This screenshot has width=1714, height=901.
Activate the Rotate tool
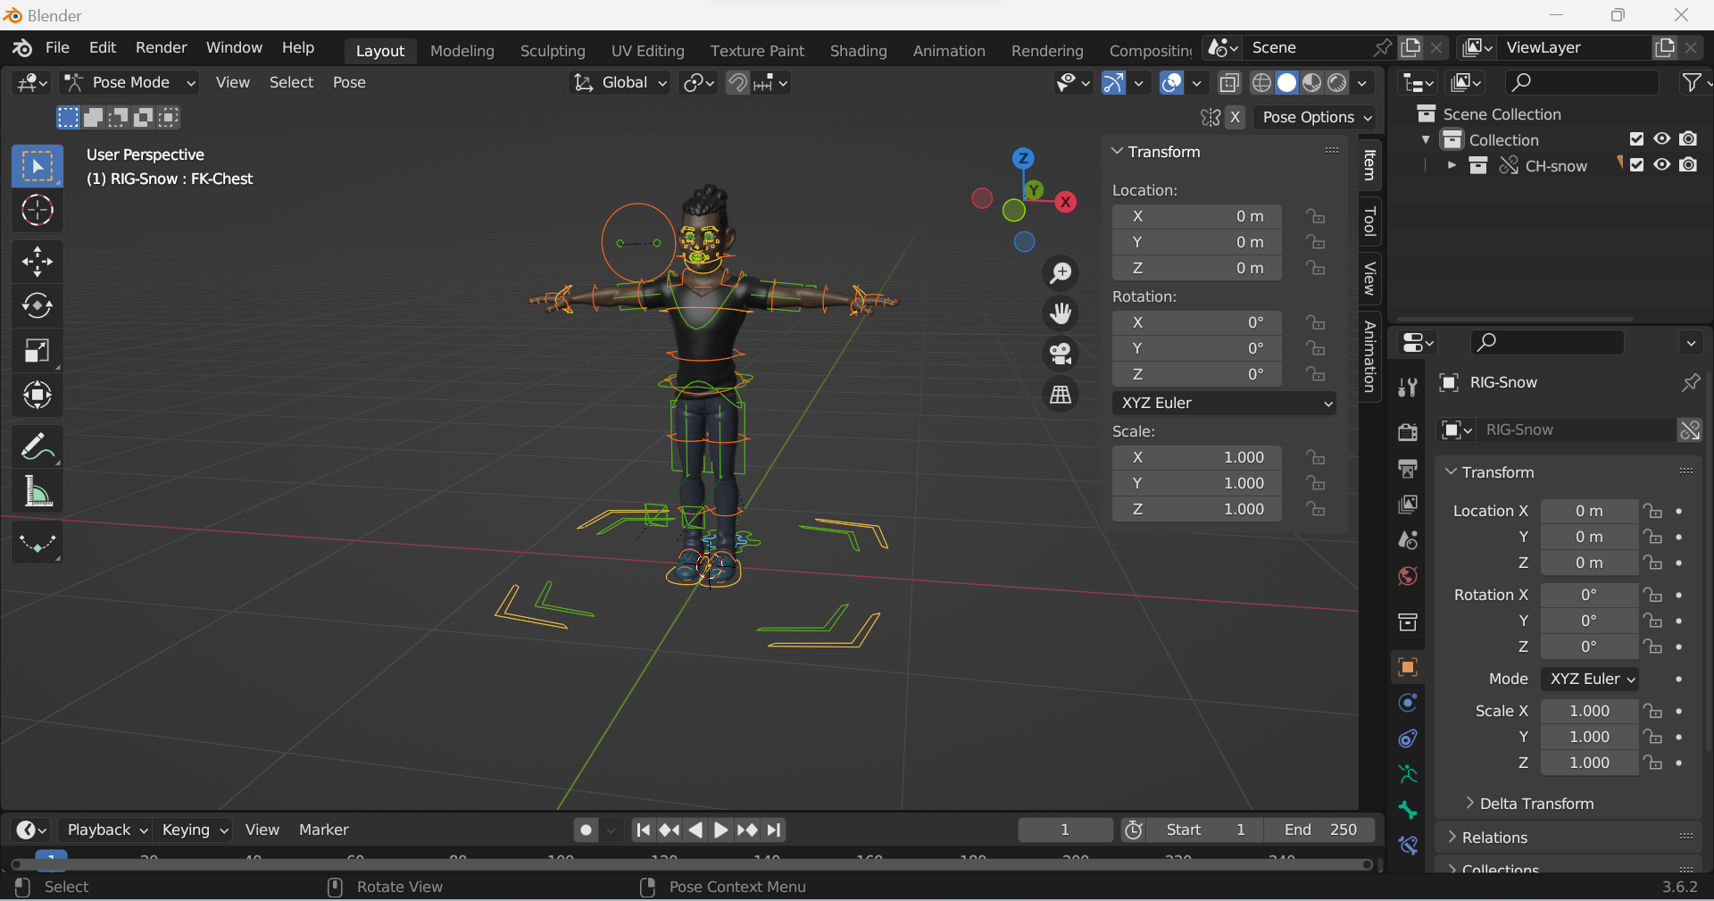tap(37, 306)
